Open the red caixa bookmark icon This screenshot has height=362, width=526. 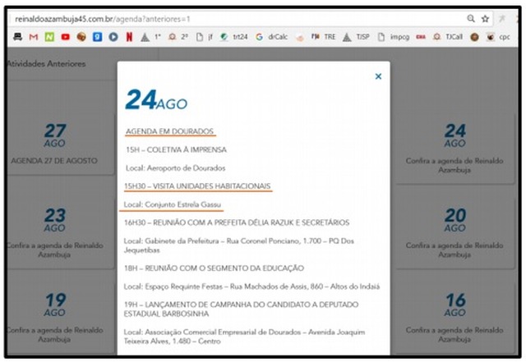(x=421, y=37)
